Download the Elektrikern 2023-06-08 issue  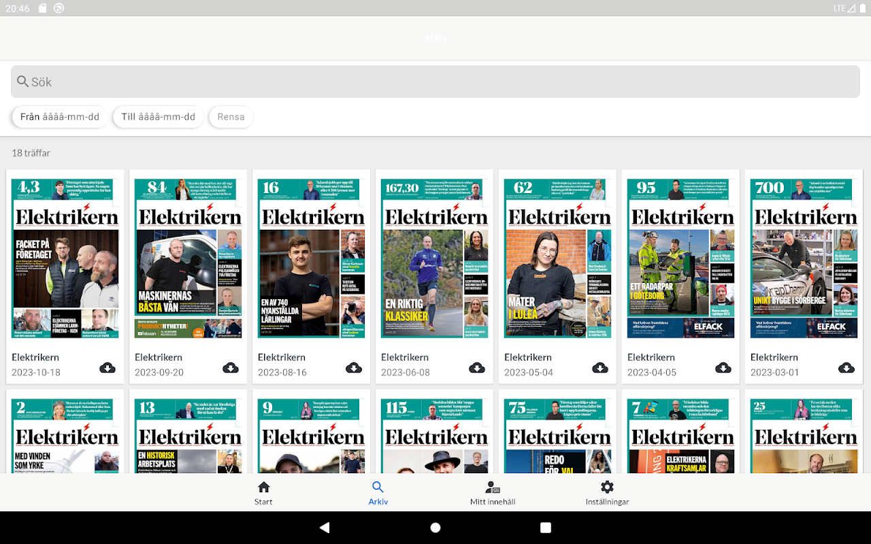pos(477,368)
